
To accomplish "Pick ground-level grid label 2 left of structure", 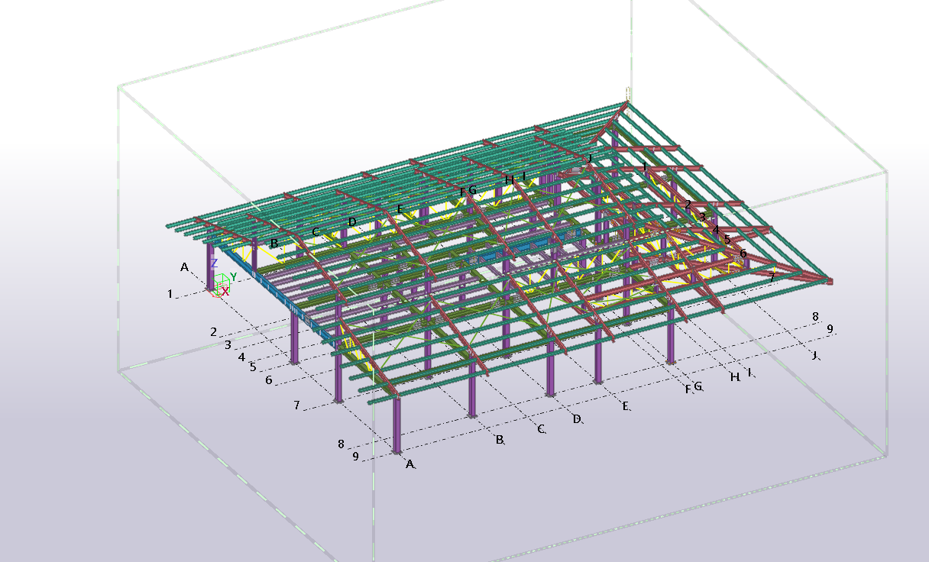I will coord(214,331).
